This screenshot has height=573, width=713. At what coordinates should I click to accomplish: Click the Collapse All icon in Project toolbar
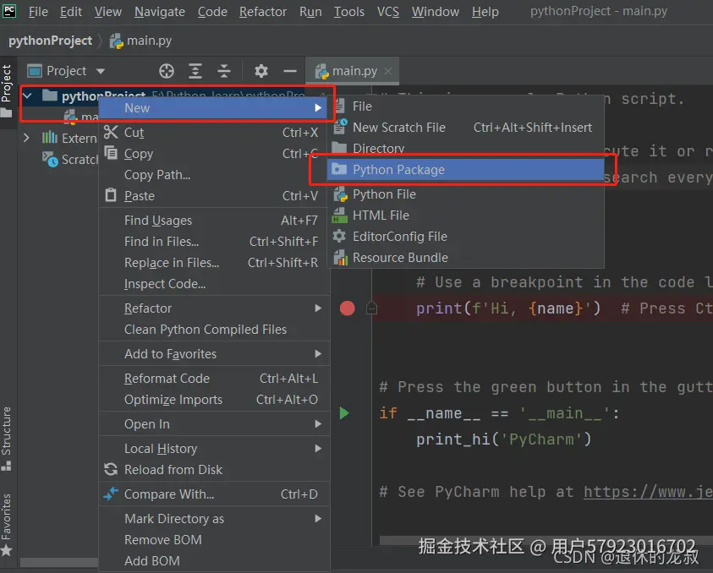[x=224, y=71]
